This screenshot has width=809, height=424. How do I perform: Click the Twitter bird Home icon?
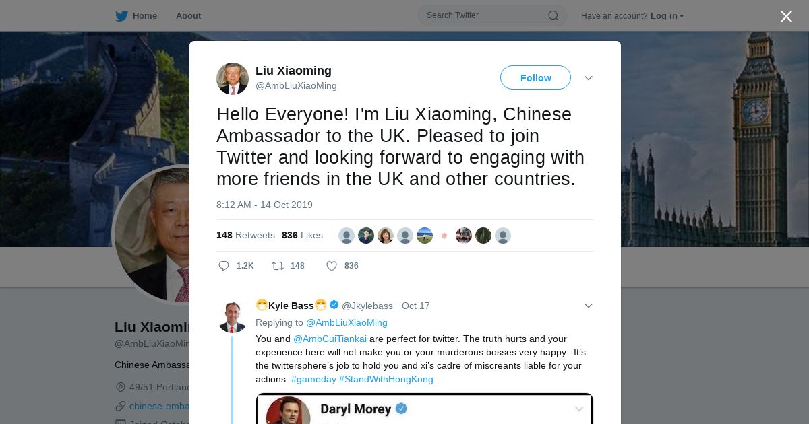[121, 15]
